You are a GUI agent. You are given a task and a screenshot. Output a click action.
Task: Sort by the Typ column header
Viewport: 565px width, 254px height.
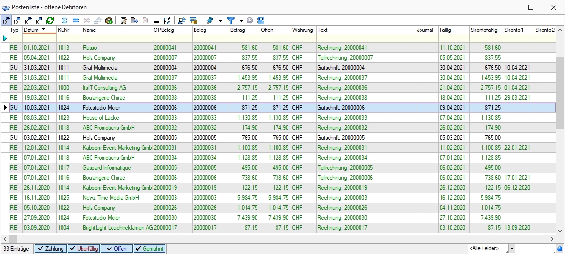pos(16,30)
